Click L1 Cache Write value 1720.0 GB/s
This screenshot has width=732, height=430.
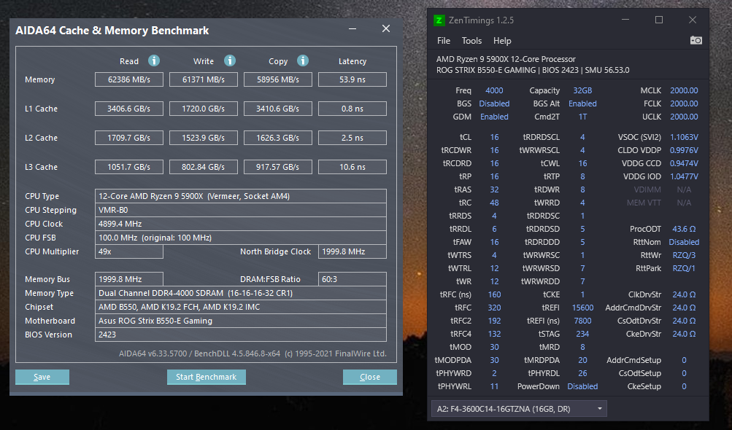click(204, 109)
